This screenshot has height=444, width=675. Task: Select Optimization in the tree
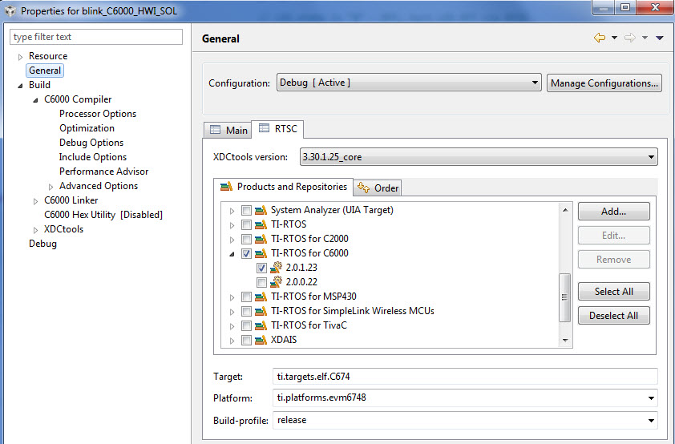(87, 128)
